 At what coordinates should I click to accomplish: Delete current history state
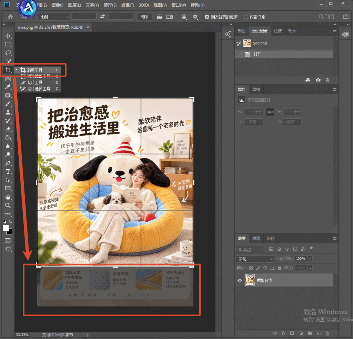coord(327,80)
